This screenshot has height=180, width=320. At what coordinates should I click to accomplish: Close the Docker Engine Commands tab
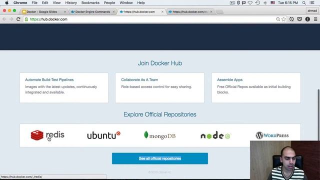tap(113, 12)
